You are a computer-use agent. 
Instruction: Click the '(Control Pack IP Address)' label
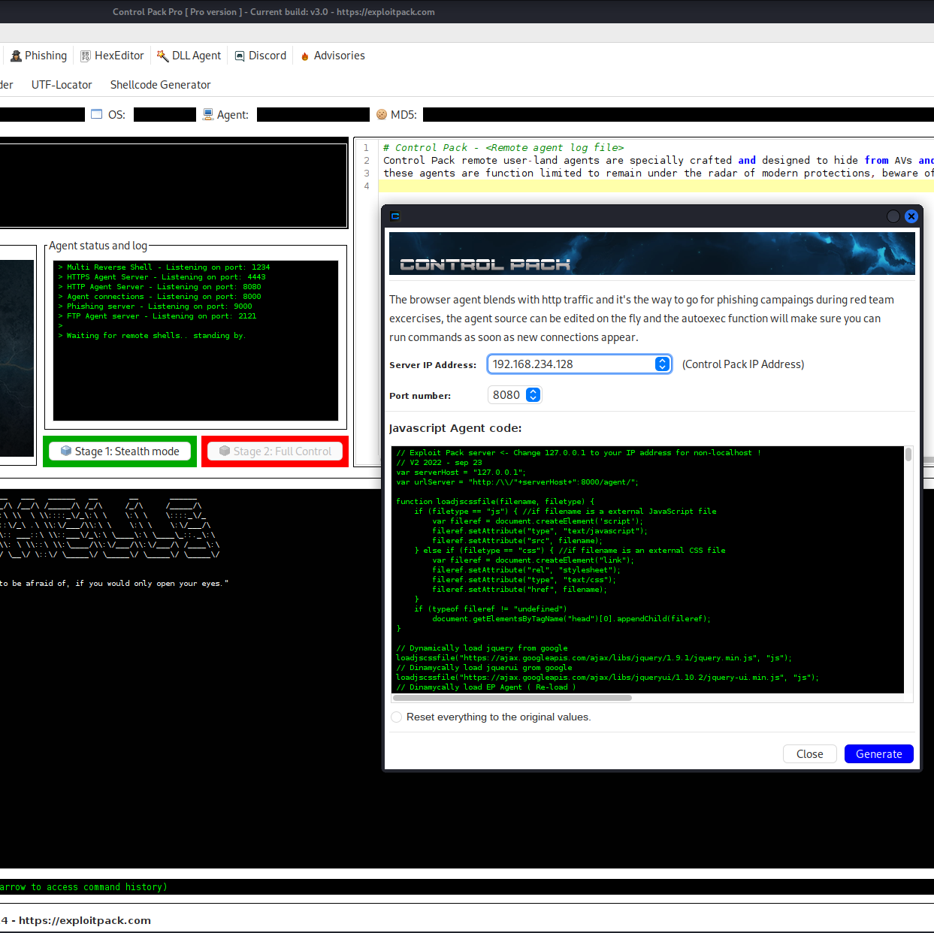(x=743, y=364)
